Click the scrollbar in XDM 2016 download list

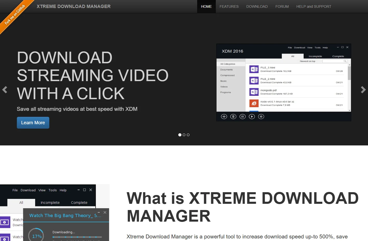click(349, 73)
